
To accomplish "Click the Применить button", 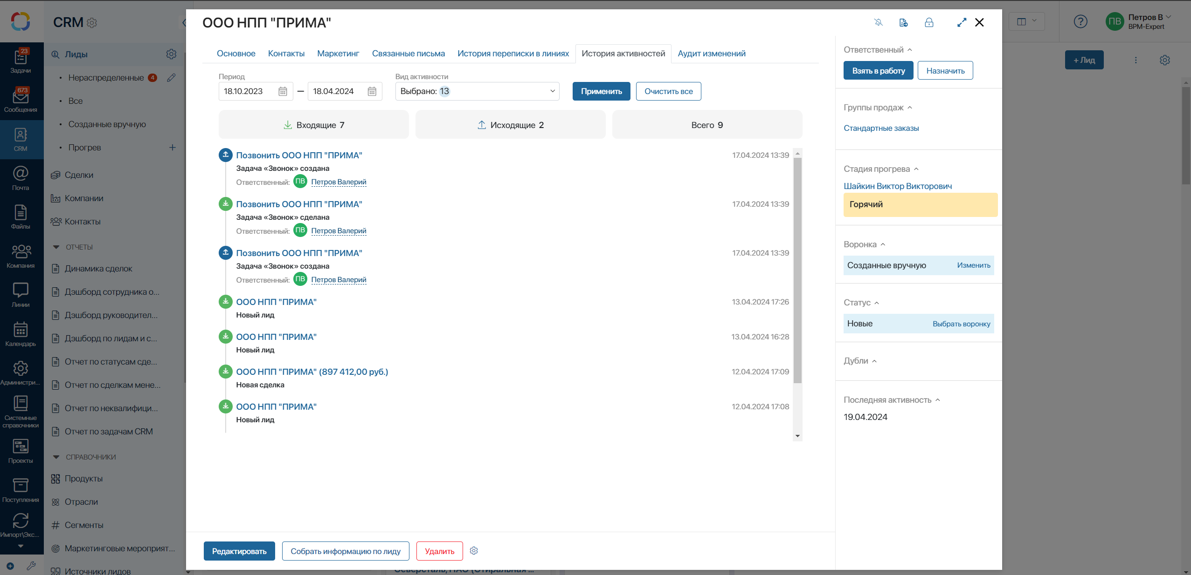I will tap(601, 91).
